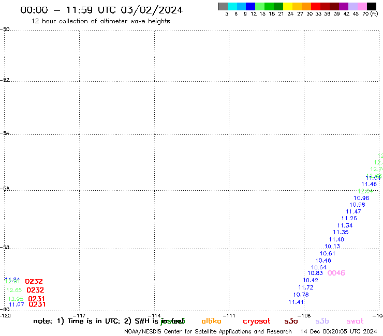The height and width of the screenshot is (336, 383).
Task: Click the -54 latitude axis label
Action: pos(5,133)
